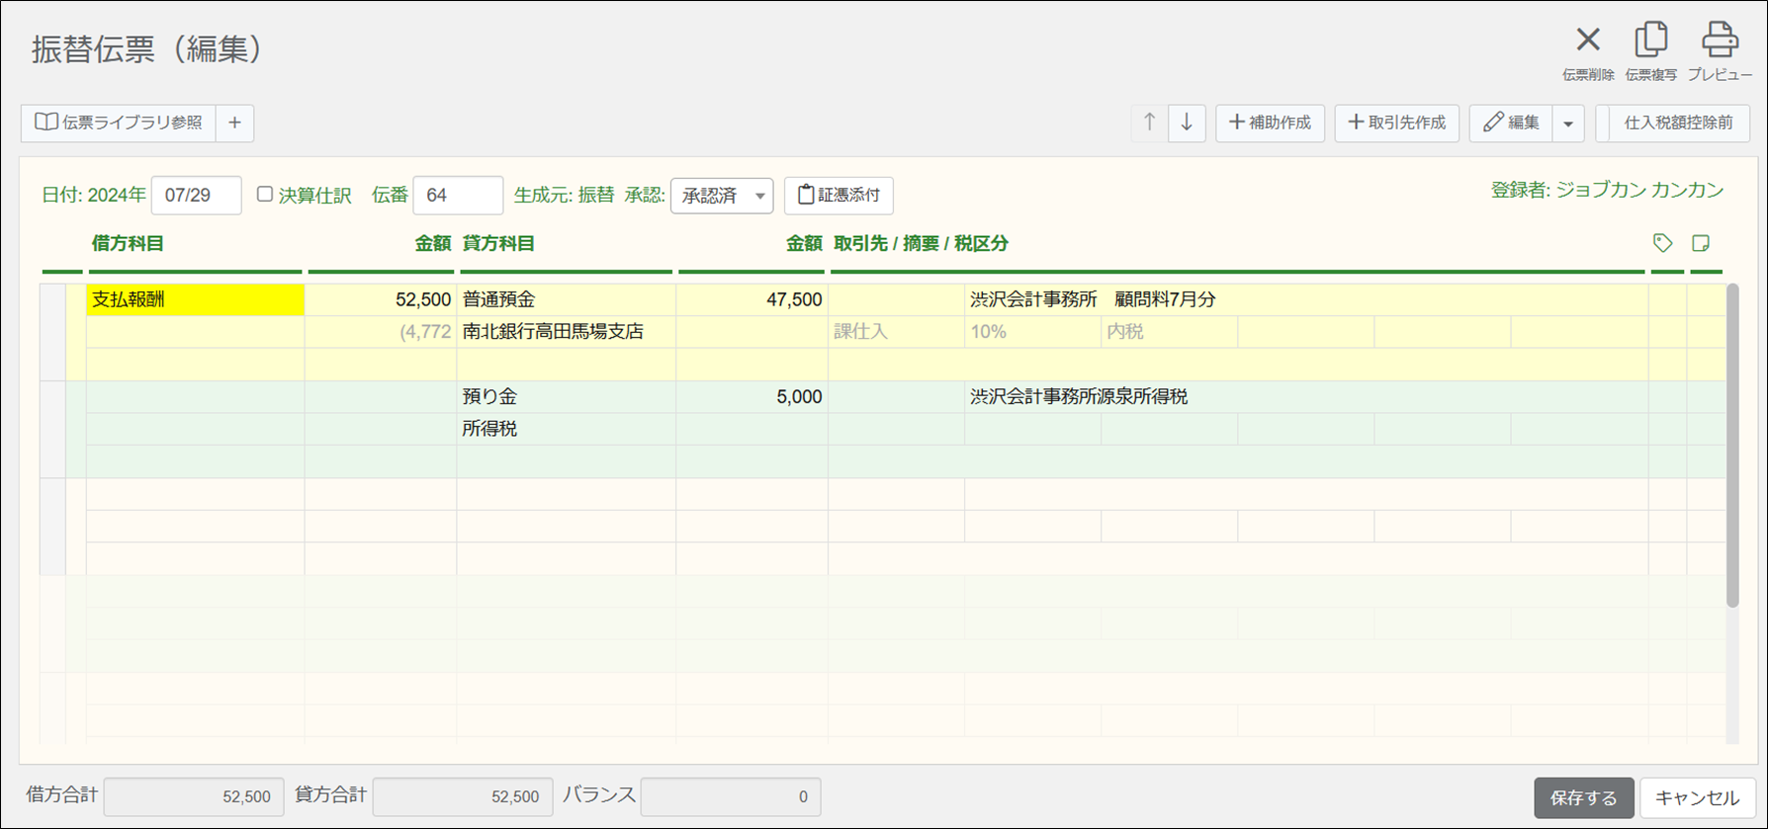
Task: Click the 課仕入 tax category cell
Action: point(896,332)
